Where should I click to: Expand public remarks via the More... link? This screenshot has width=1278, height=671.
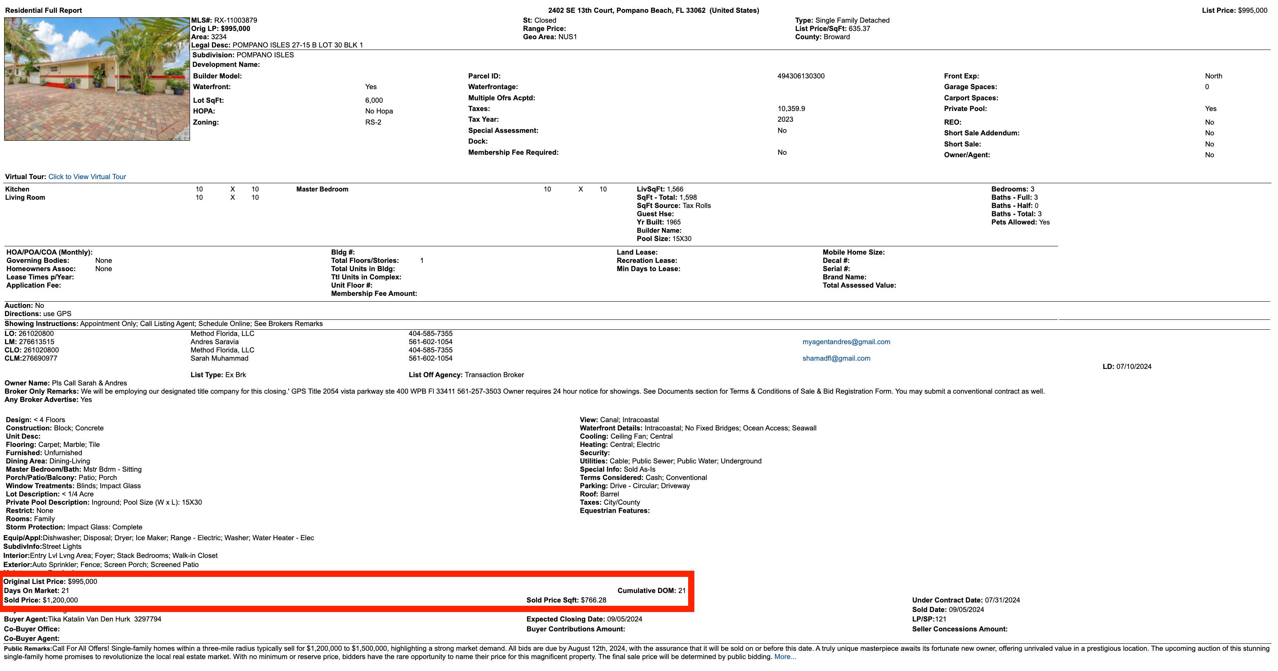click(x=785, y=657)
